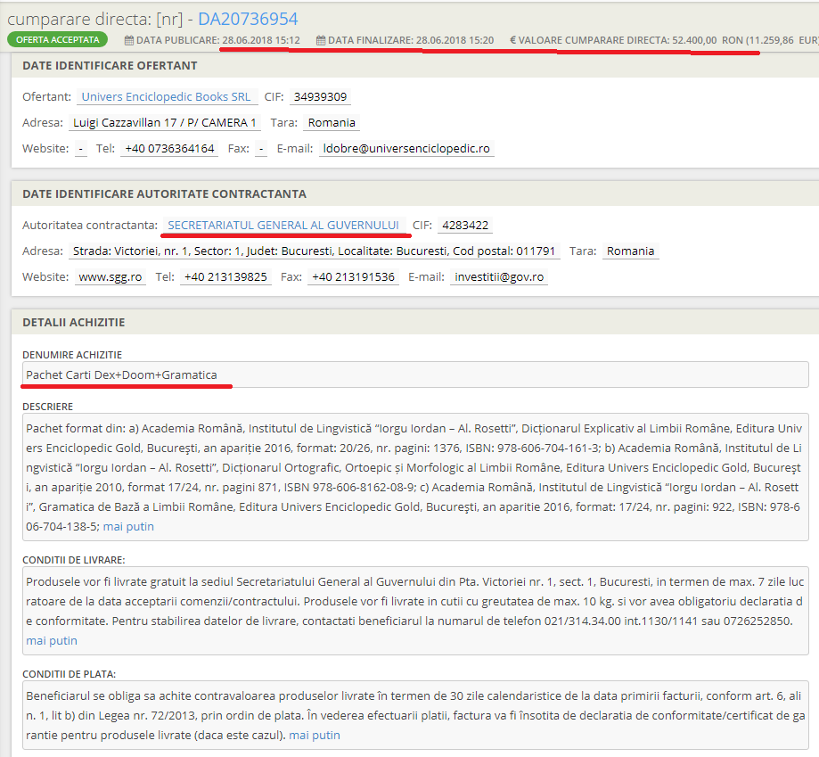Select authority CIF value 4283422
Screen dimensions: 819x757
tap(465, 226)
